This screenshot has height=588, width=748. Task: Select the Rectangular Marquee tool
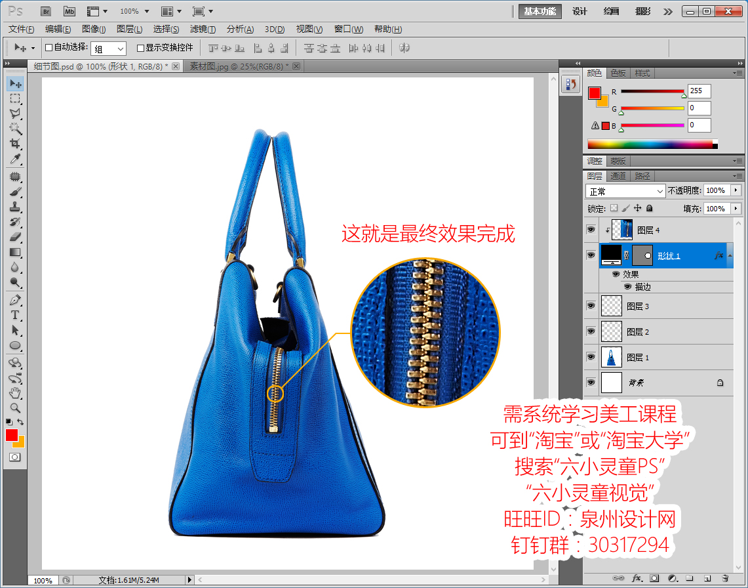15,98
